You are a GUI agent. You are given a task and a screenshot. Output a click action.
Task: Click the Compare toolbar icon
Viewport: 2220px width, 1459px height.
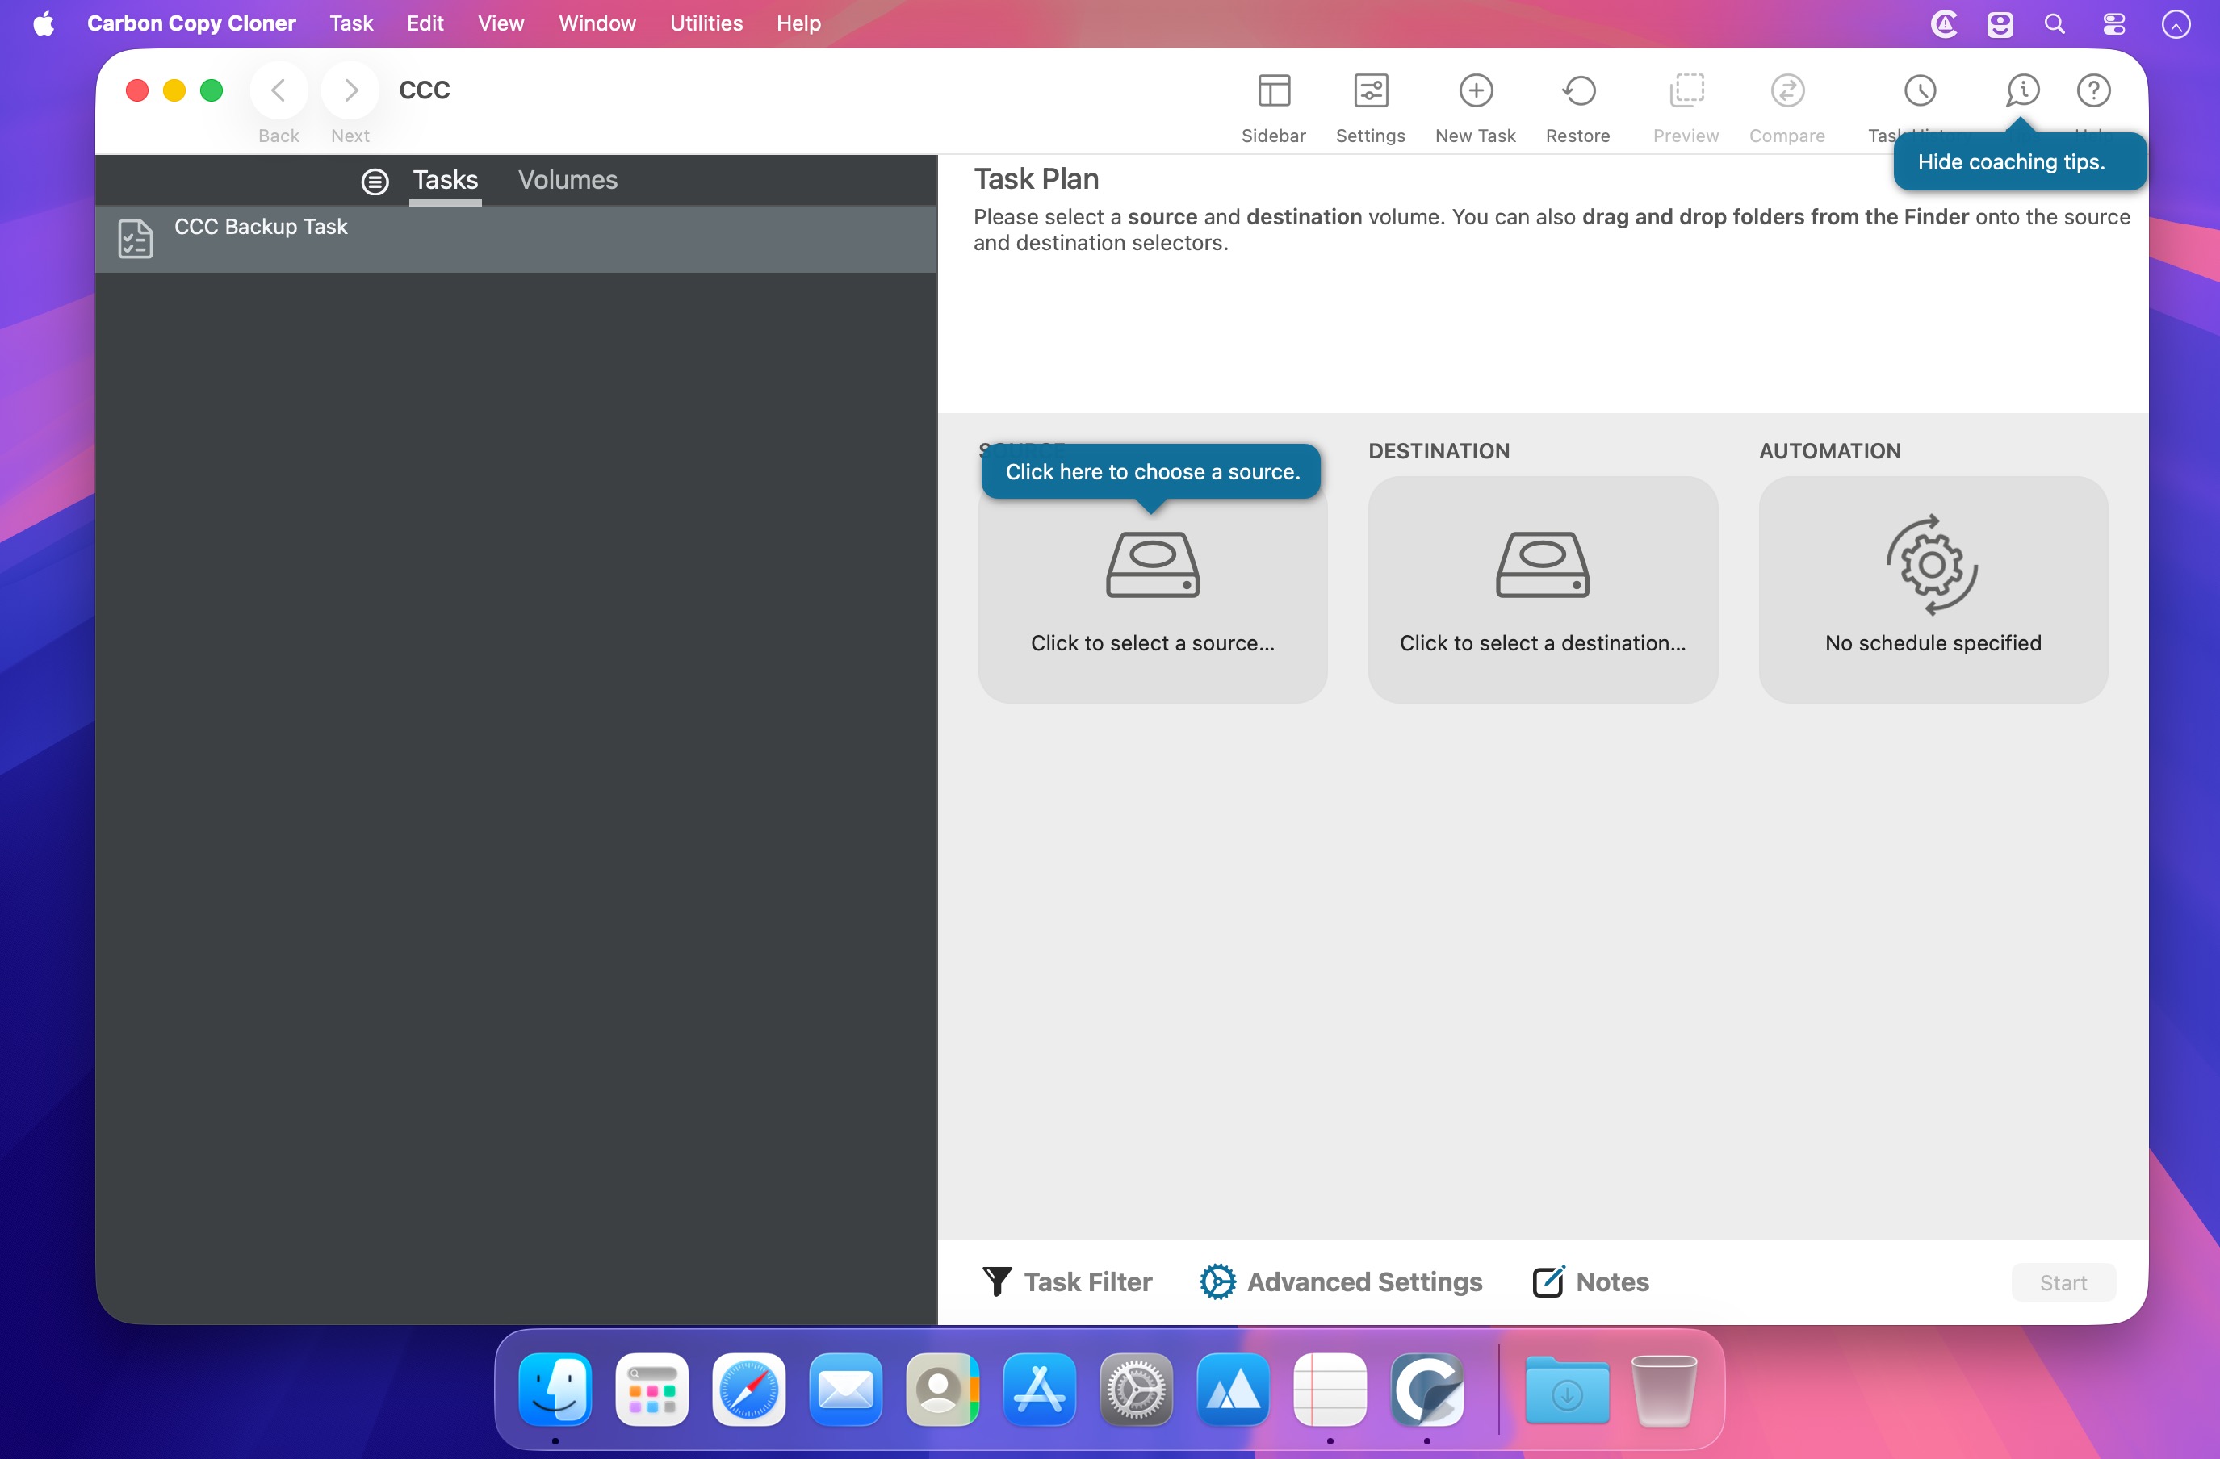point(1787,91)
